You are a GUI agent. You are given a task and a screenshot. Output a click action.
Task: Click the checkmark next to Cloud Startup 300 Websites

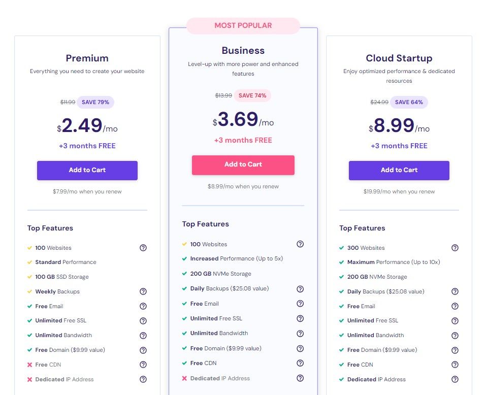pos(341,248)
